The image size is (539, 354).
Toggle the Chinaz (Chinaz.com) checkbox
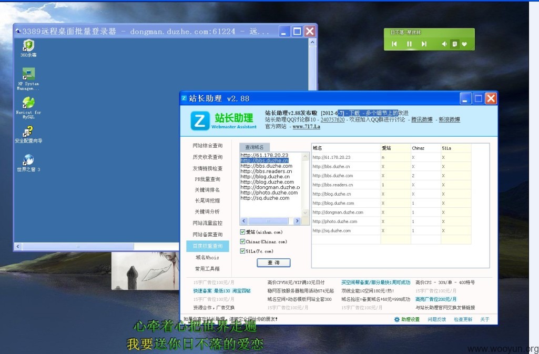[x=242, y=241]
